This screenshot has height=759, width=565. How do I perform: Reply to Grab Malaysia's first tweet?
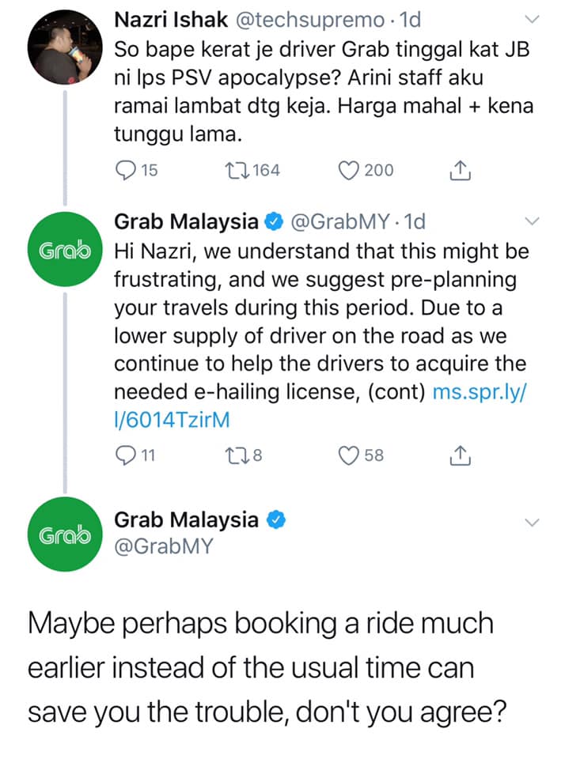click(126, 455)
